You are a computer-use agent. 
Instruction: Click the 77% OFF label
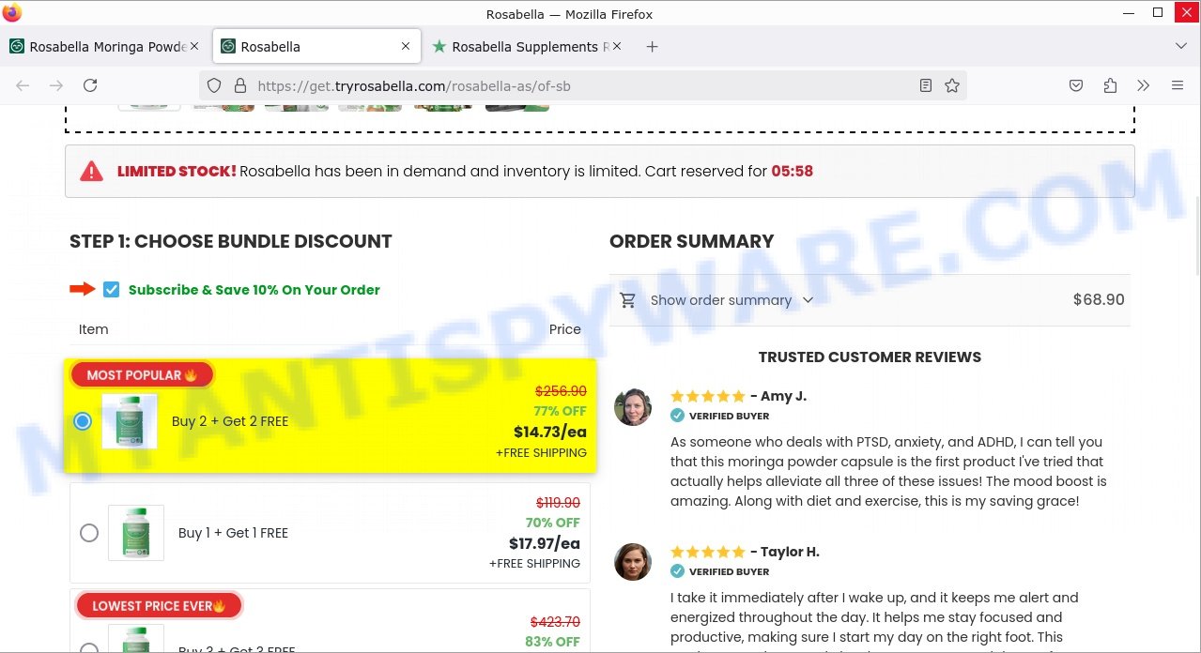click(x=560, y=411)
